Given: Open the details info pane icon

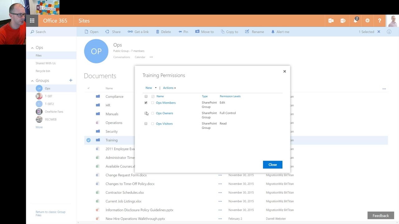Looking at the screenshot, I should 389,32.
